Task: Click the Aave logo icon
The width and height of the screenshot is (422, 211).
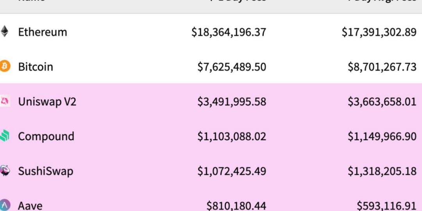Action: click(5, 205)
